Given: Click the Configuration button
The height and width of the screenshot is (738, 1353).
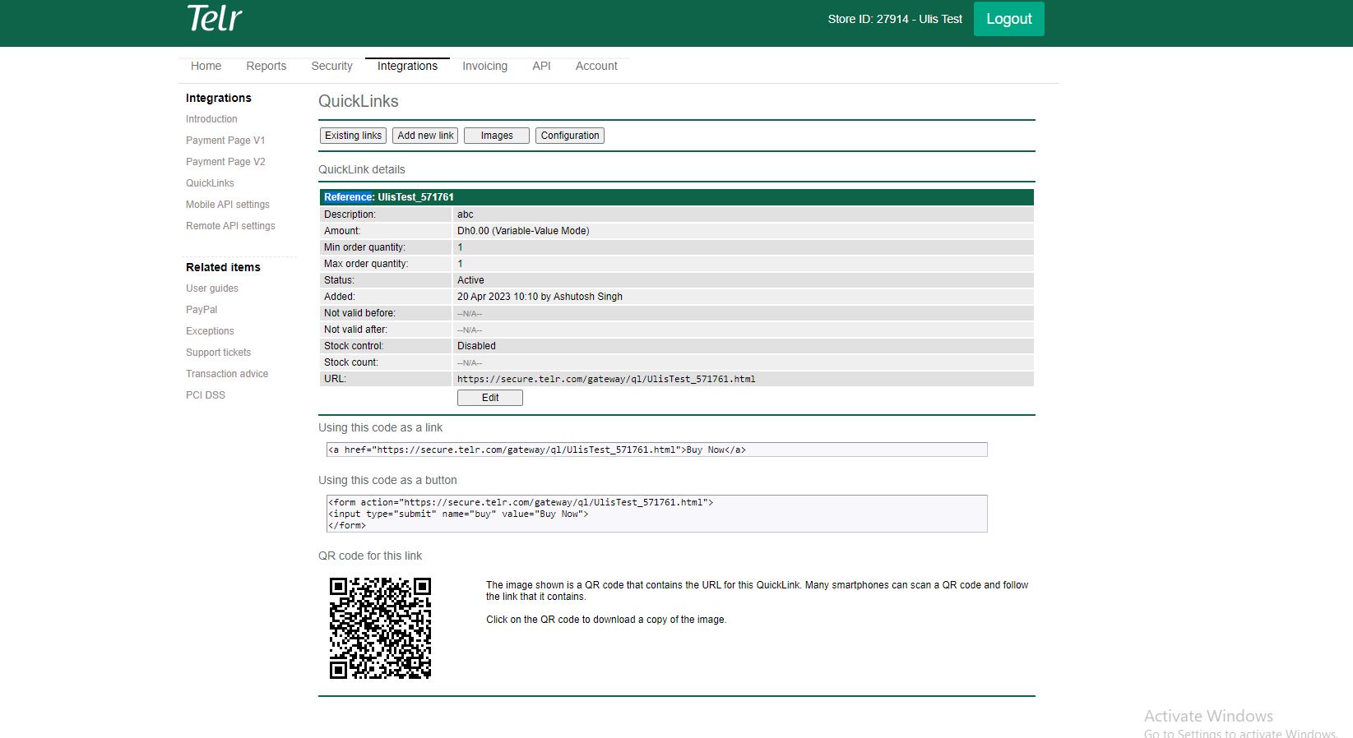Looking at the screenshot, I should pyautogui.click(x=570, y=136).
